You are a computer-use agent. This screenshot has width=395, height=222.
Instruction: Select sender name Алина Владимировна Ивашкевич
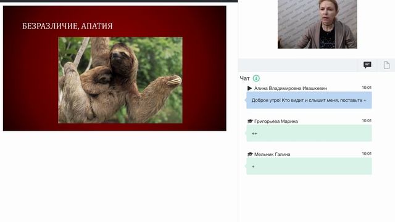pos(291,88)
